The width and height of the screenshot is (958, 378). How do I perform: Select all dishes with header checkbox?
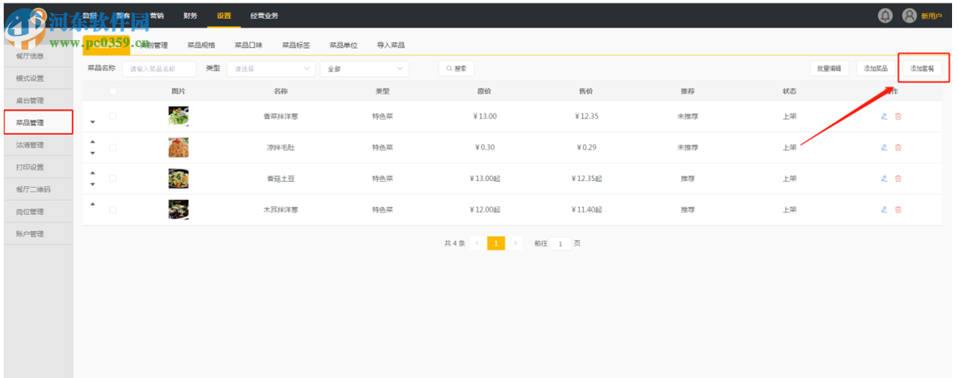pyautogui.click(x=113, y=92)
